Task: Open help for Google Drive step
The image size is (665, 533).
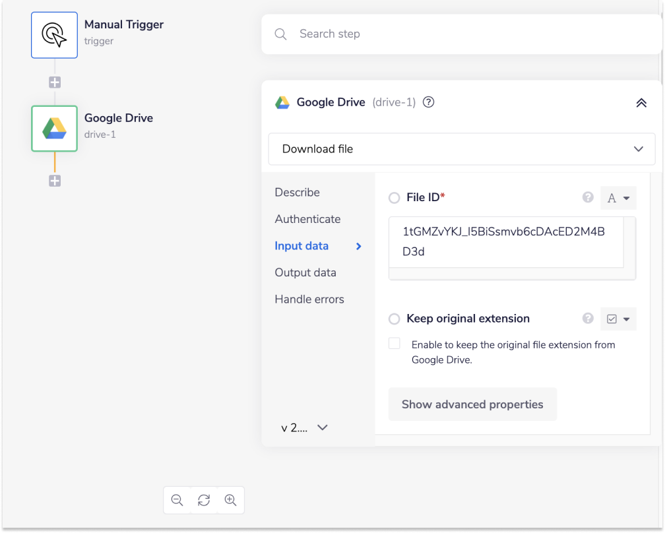Action: coord(428,102)
